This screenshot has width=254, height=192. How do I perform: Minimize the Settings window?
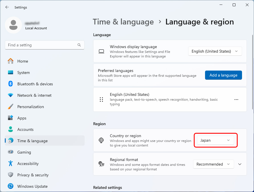(221, 5)
